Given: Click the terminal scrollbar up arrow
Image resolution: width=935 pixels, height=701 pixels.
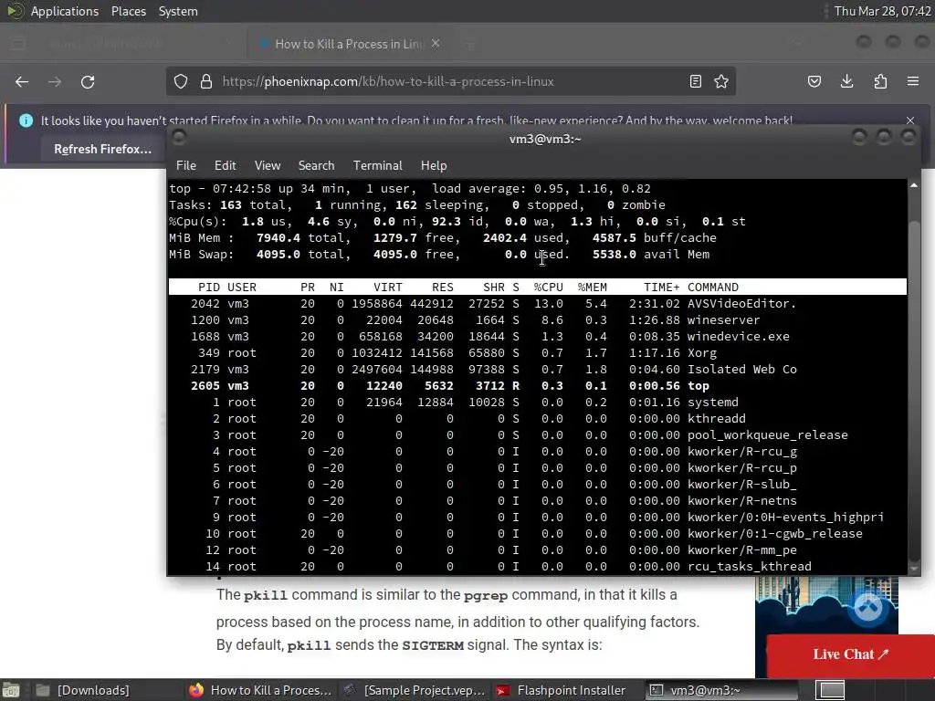Looking at the screenshot, I should pyautogui.click(x=913, y=186).
